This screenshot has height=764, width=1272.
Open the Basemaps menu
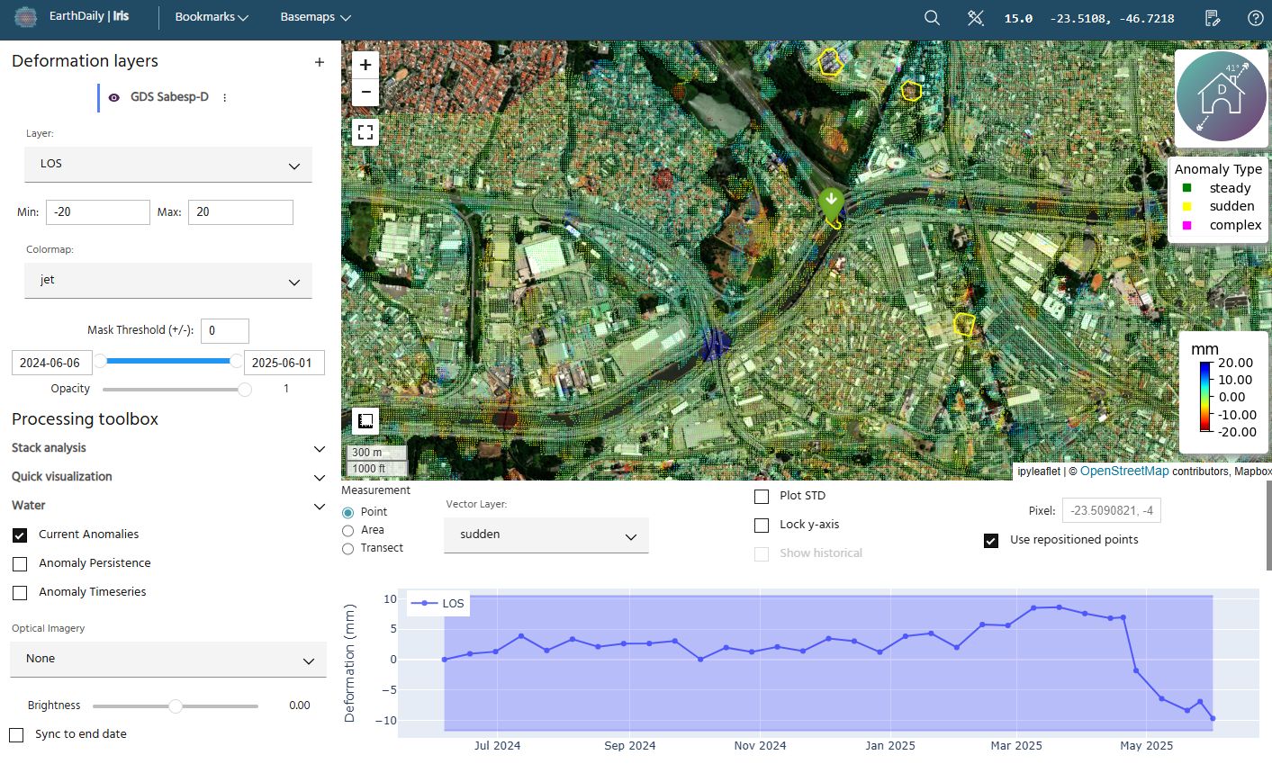(315, 17)
